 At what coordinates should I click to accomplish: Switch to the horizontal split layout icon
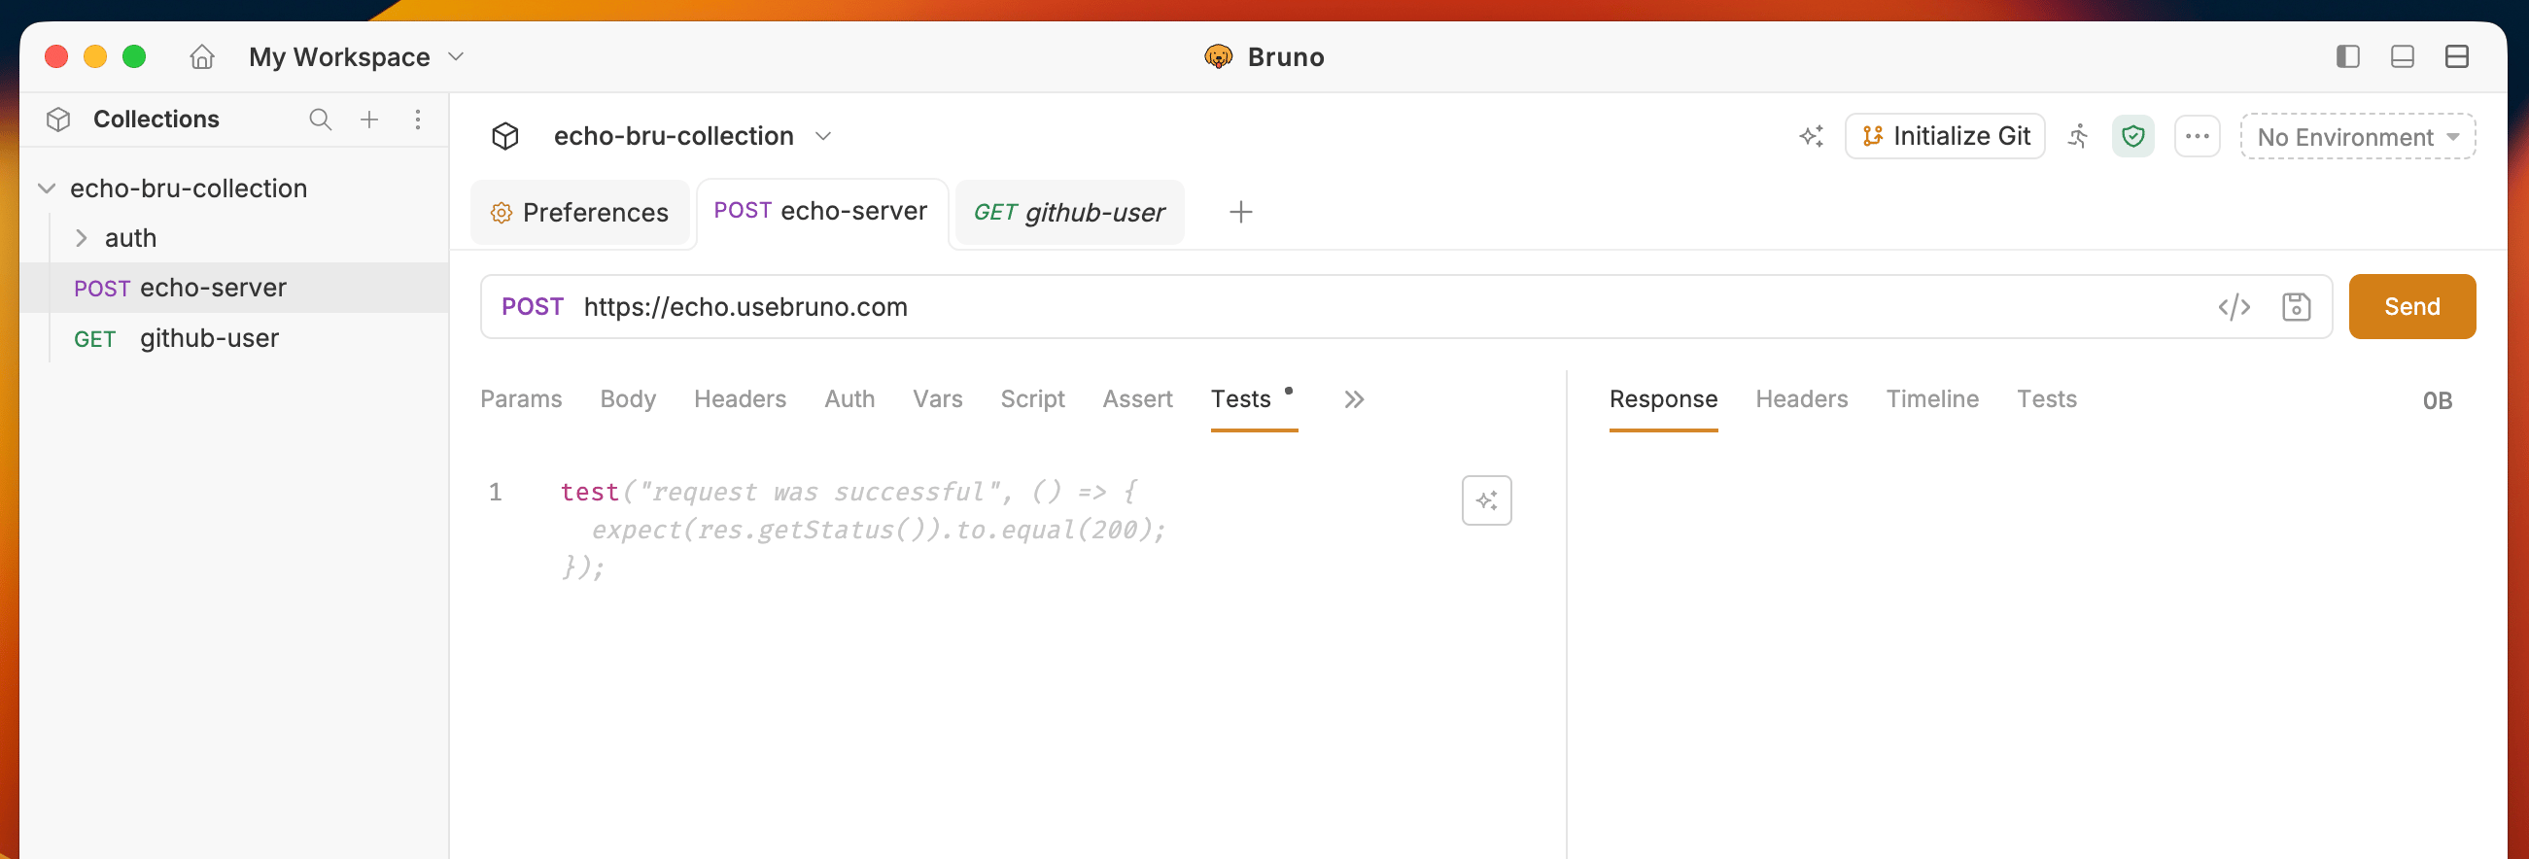point(2456,57)
